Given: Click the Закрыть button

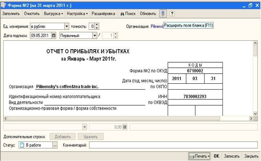Looking at the screenshot, I should coord(251,156).
